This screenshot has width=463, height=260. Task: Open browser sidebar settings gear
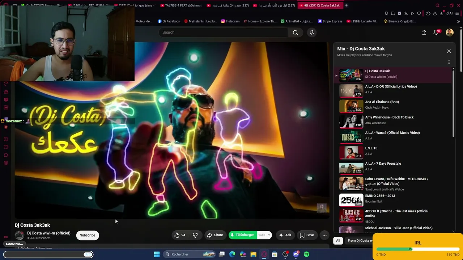(6, 163)
